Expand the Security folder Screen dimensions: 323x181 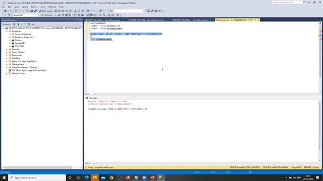7,49
